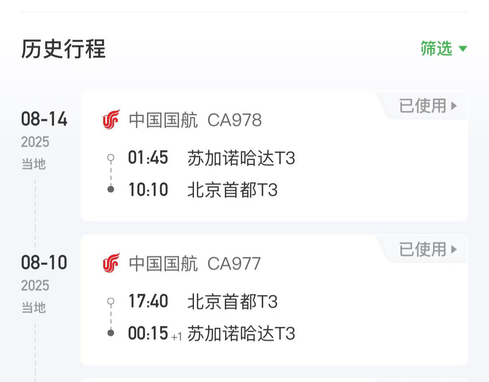Tap the +1 next-day indicator
Viewport: 489px width, 382px height.
[x=177, y=336]
